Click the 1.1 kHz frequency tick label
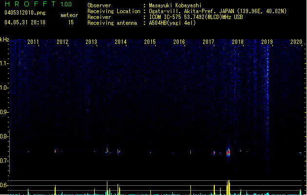Image resolution: width=307 pixels, height=195 pixels. coord(4,63)
